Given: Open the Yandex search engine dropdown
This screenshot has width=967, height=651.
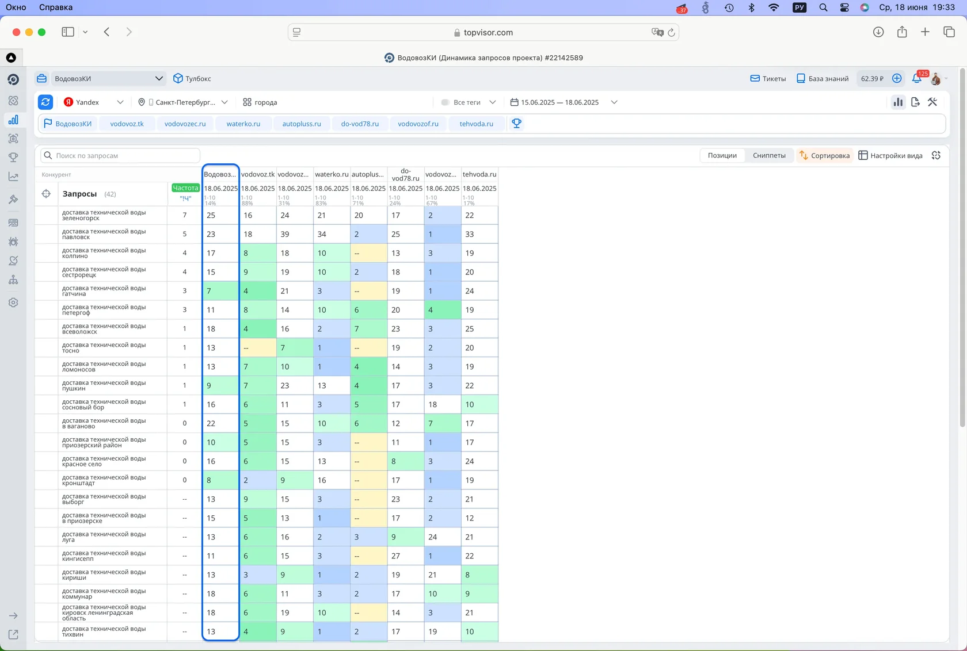Looking at the screenshot, I should click(93, 102).
